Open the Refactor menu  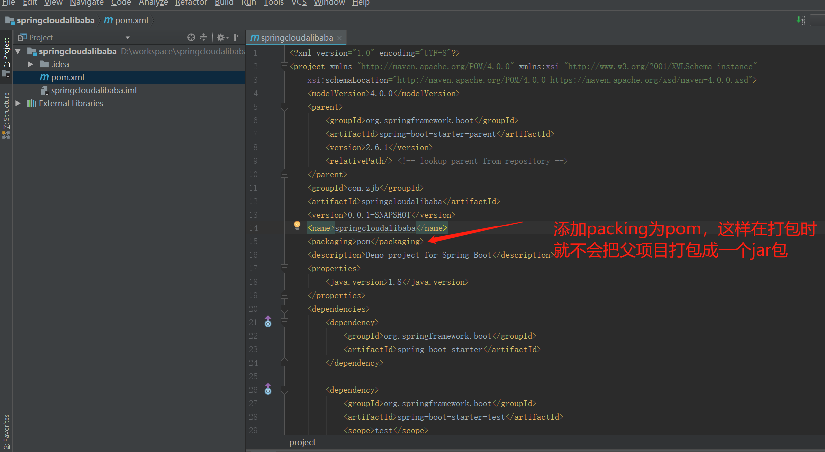click(191, 3)
